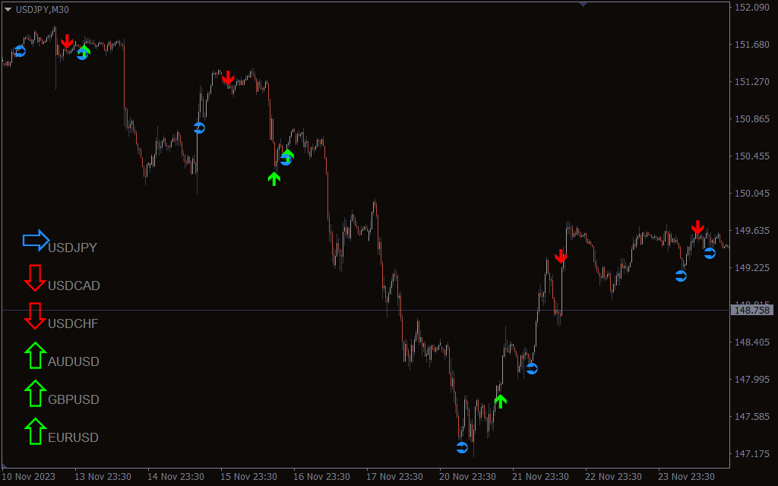Screen dimensions: 778x486
Task: Click the blue circle marker nearest 149.225 on 23 Nov
Action: [x=681, y=276]
